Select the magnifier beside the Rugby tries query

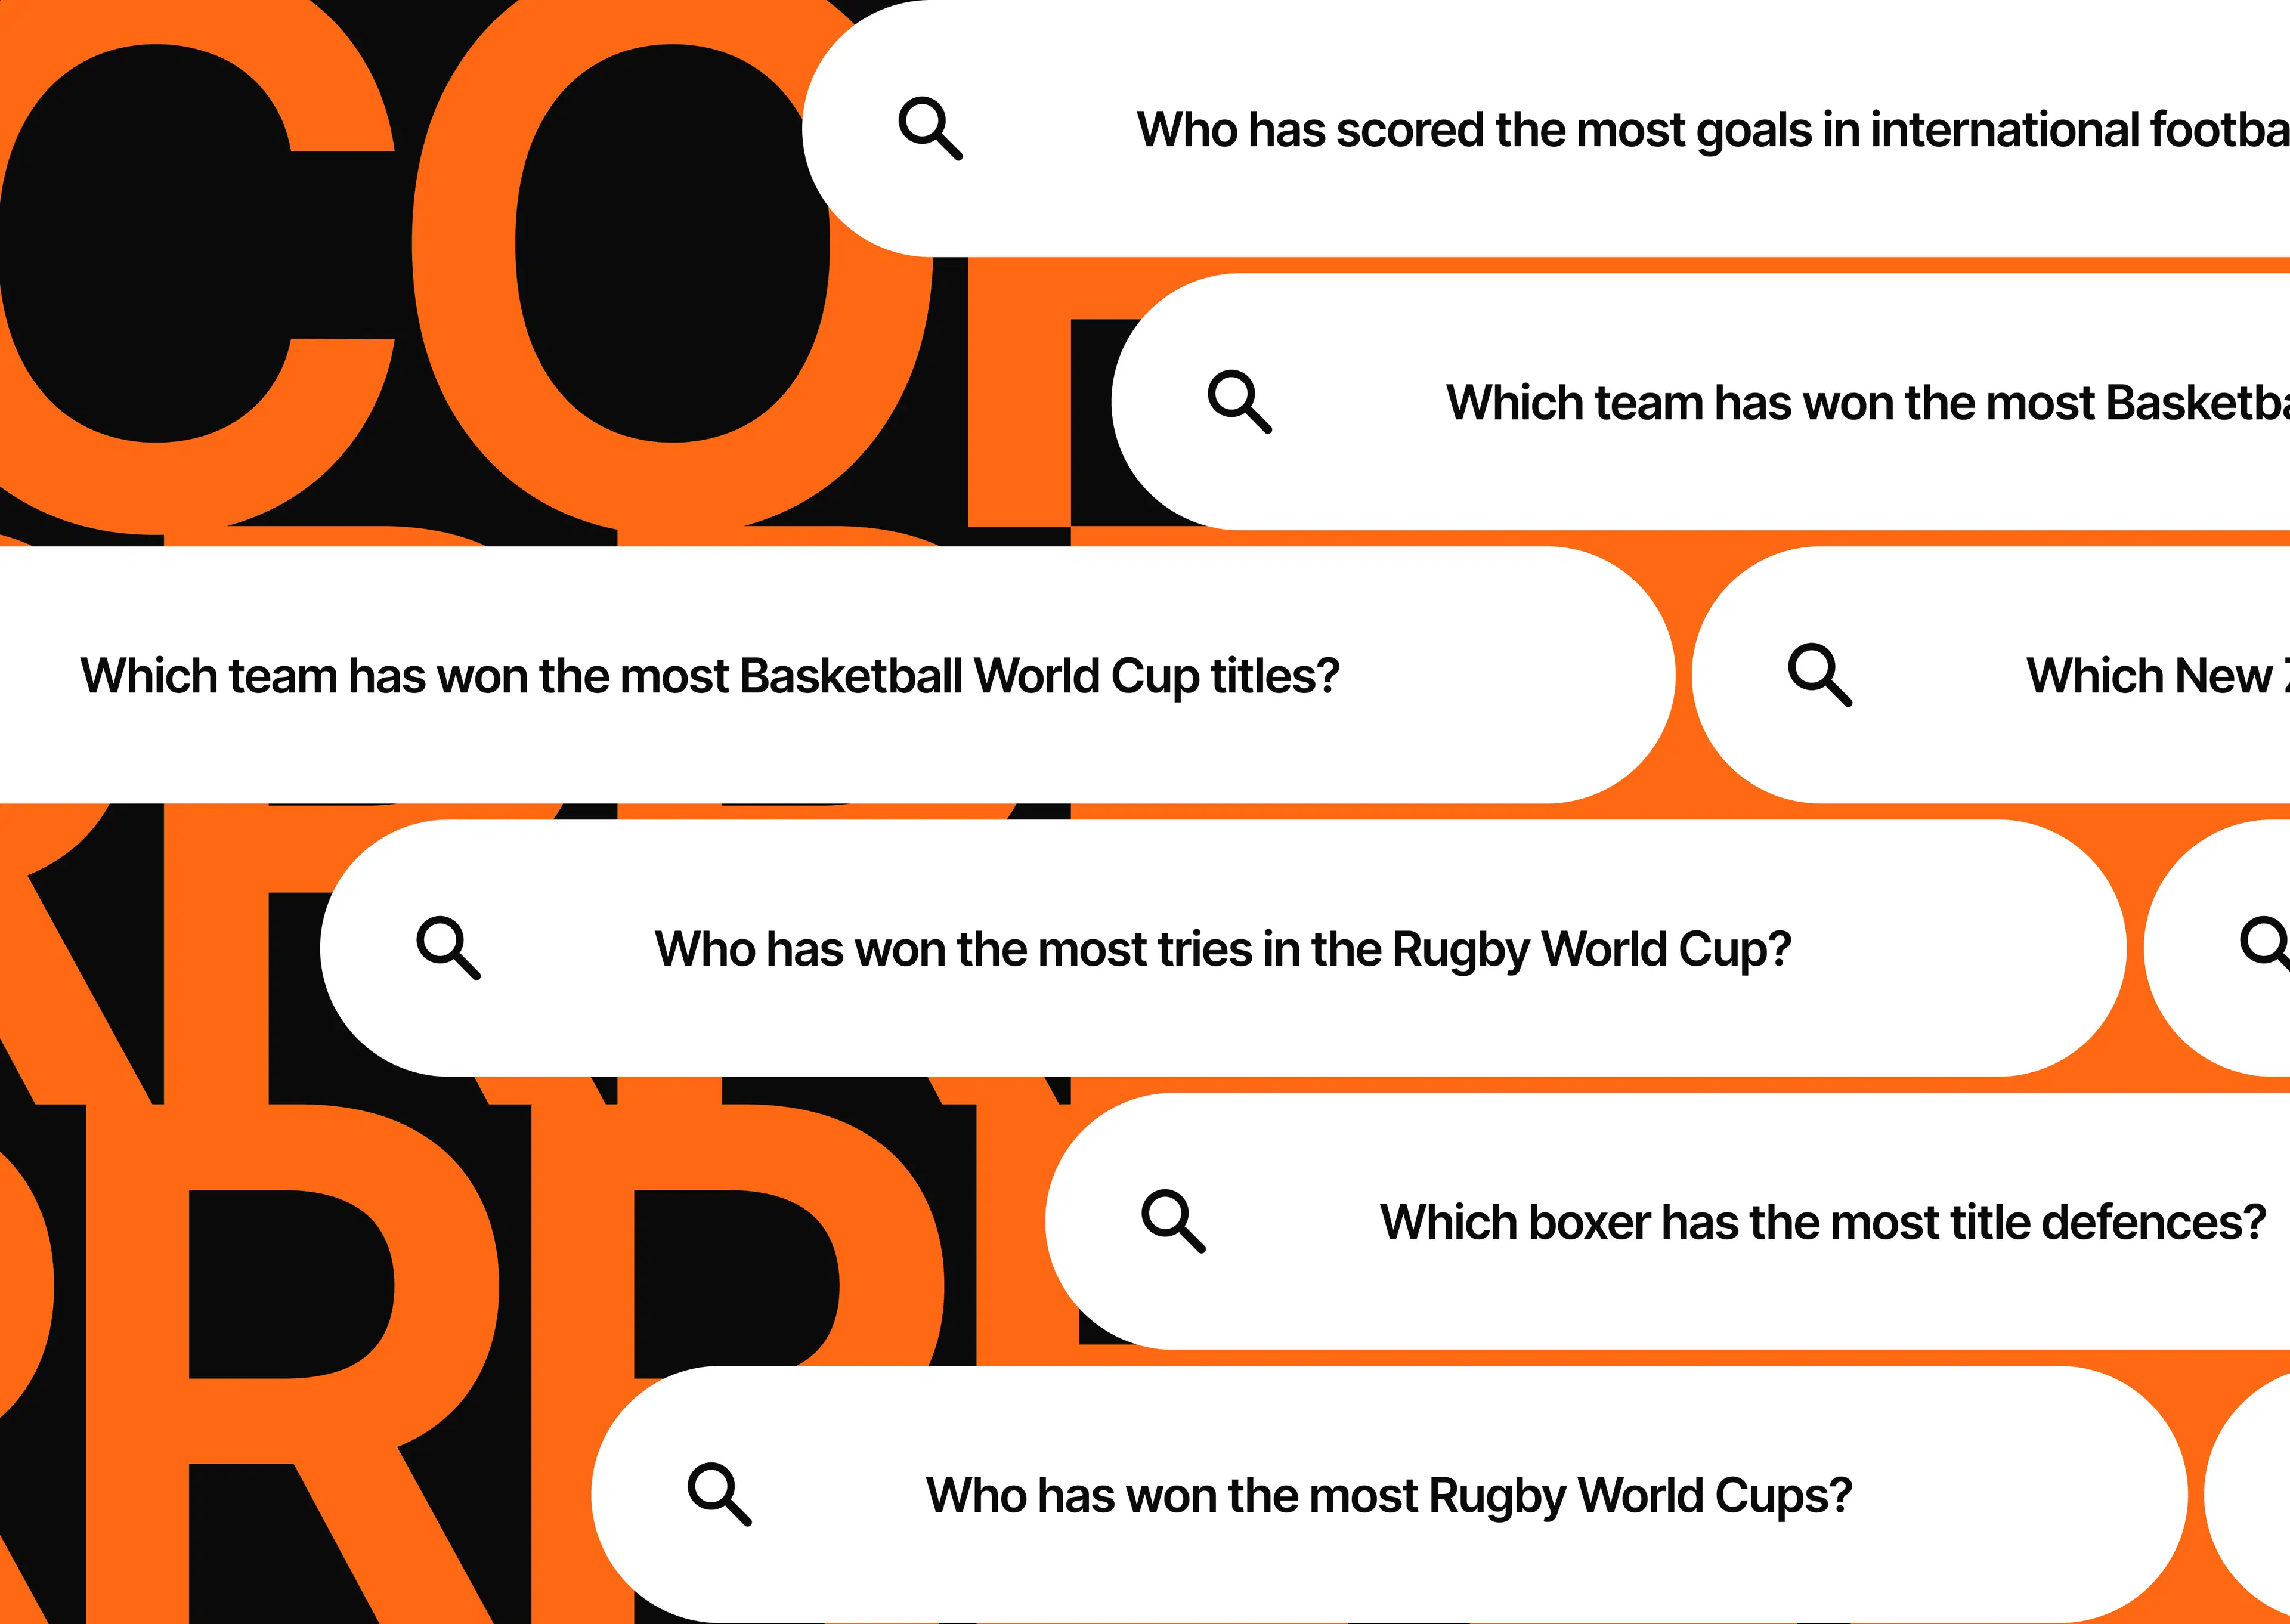(448, 948)
